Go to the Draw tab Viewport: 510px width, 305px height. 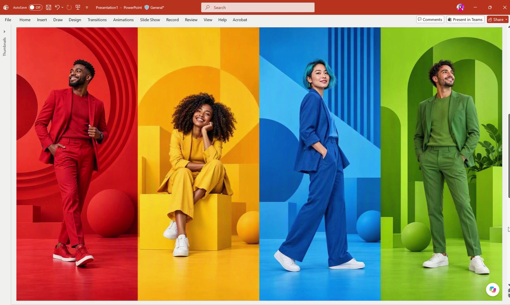point(58,20)
